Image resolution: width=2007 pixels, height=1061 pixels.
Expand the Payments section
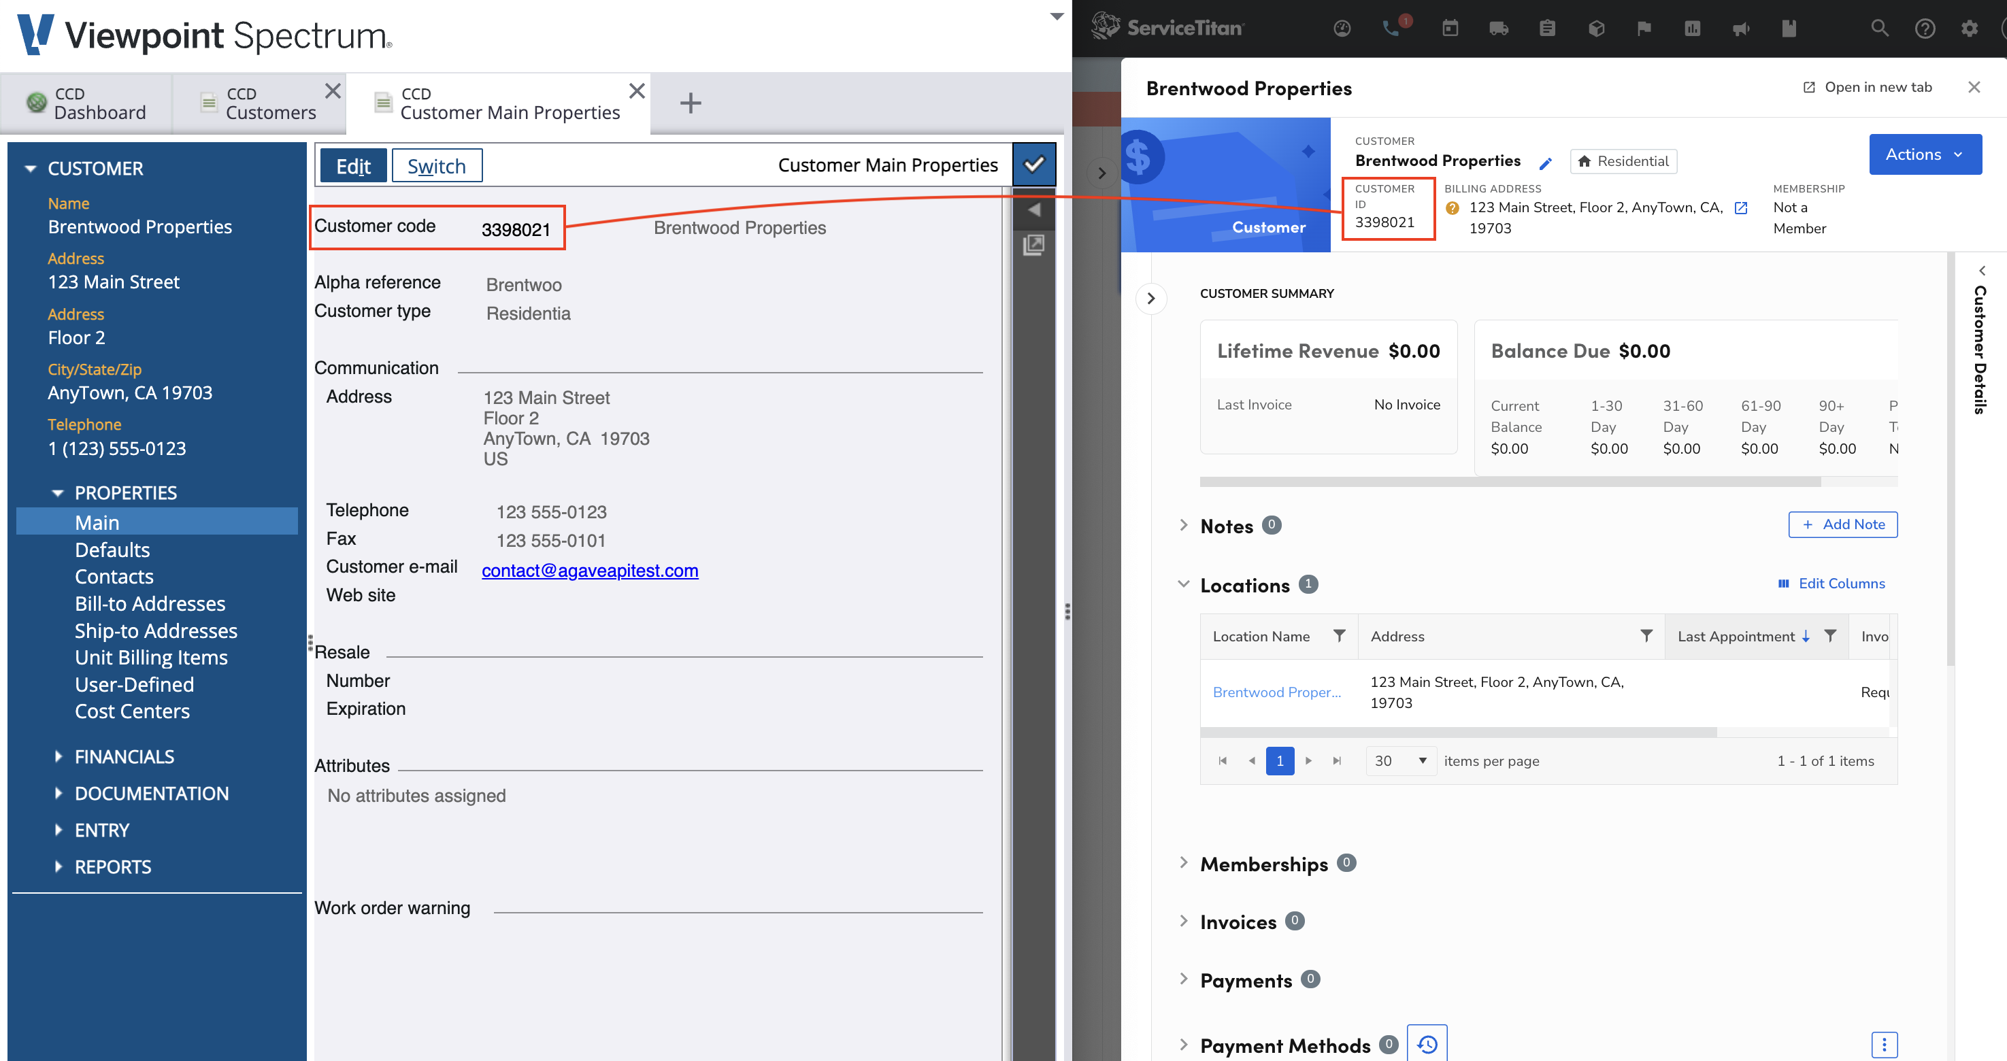click(x=1184, y=979)
